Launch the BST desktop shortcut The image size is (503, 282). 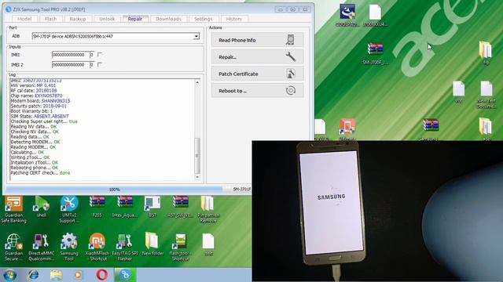[152, 208]
